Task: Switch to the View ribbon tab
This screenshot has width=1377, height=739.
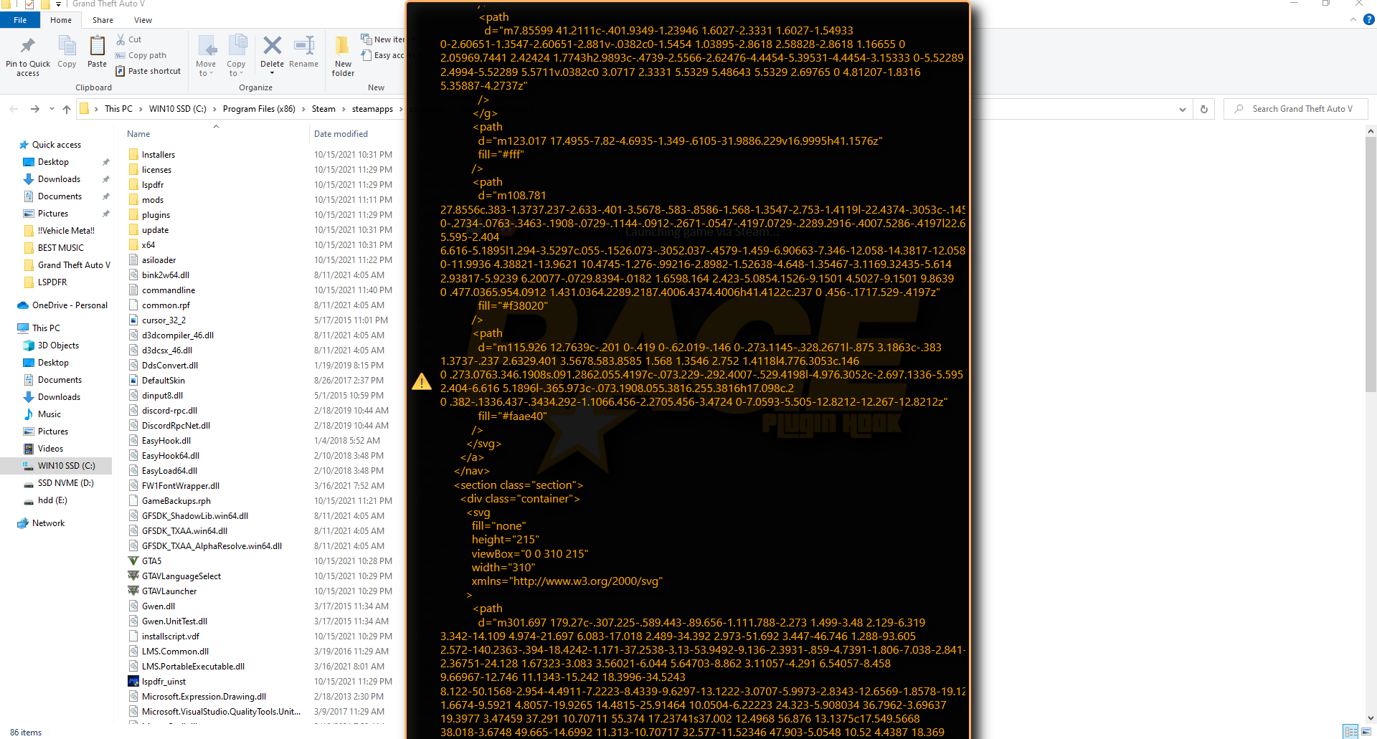Action: click(x=143, y=20)
